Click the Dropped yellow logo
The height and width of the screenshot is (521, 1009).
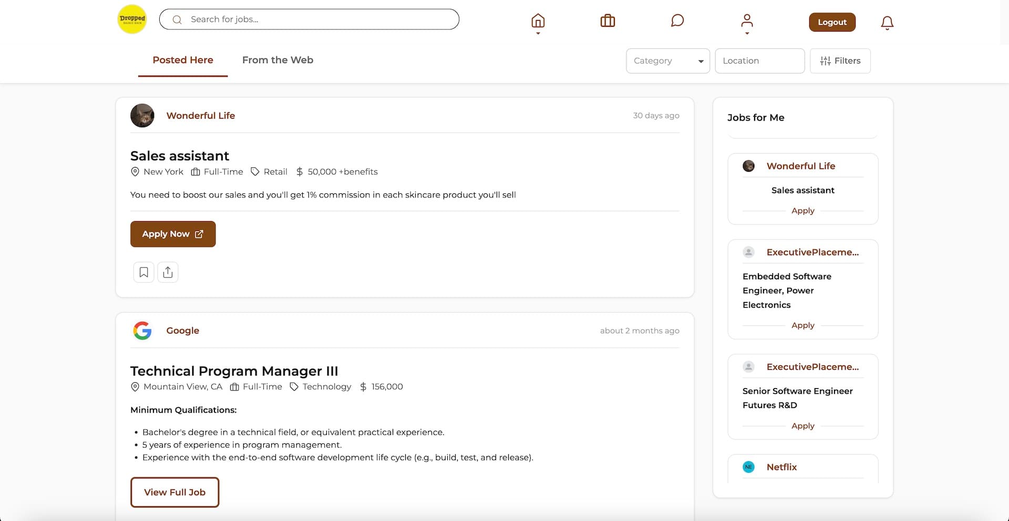click(x=132, y=19)
